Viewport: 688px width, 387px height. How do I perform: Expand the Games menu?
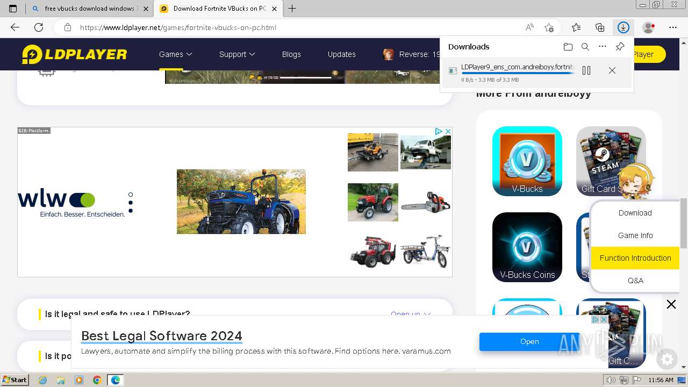pyautogui.click(x=176, y=54)
